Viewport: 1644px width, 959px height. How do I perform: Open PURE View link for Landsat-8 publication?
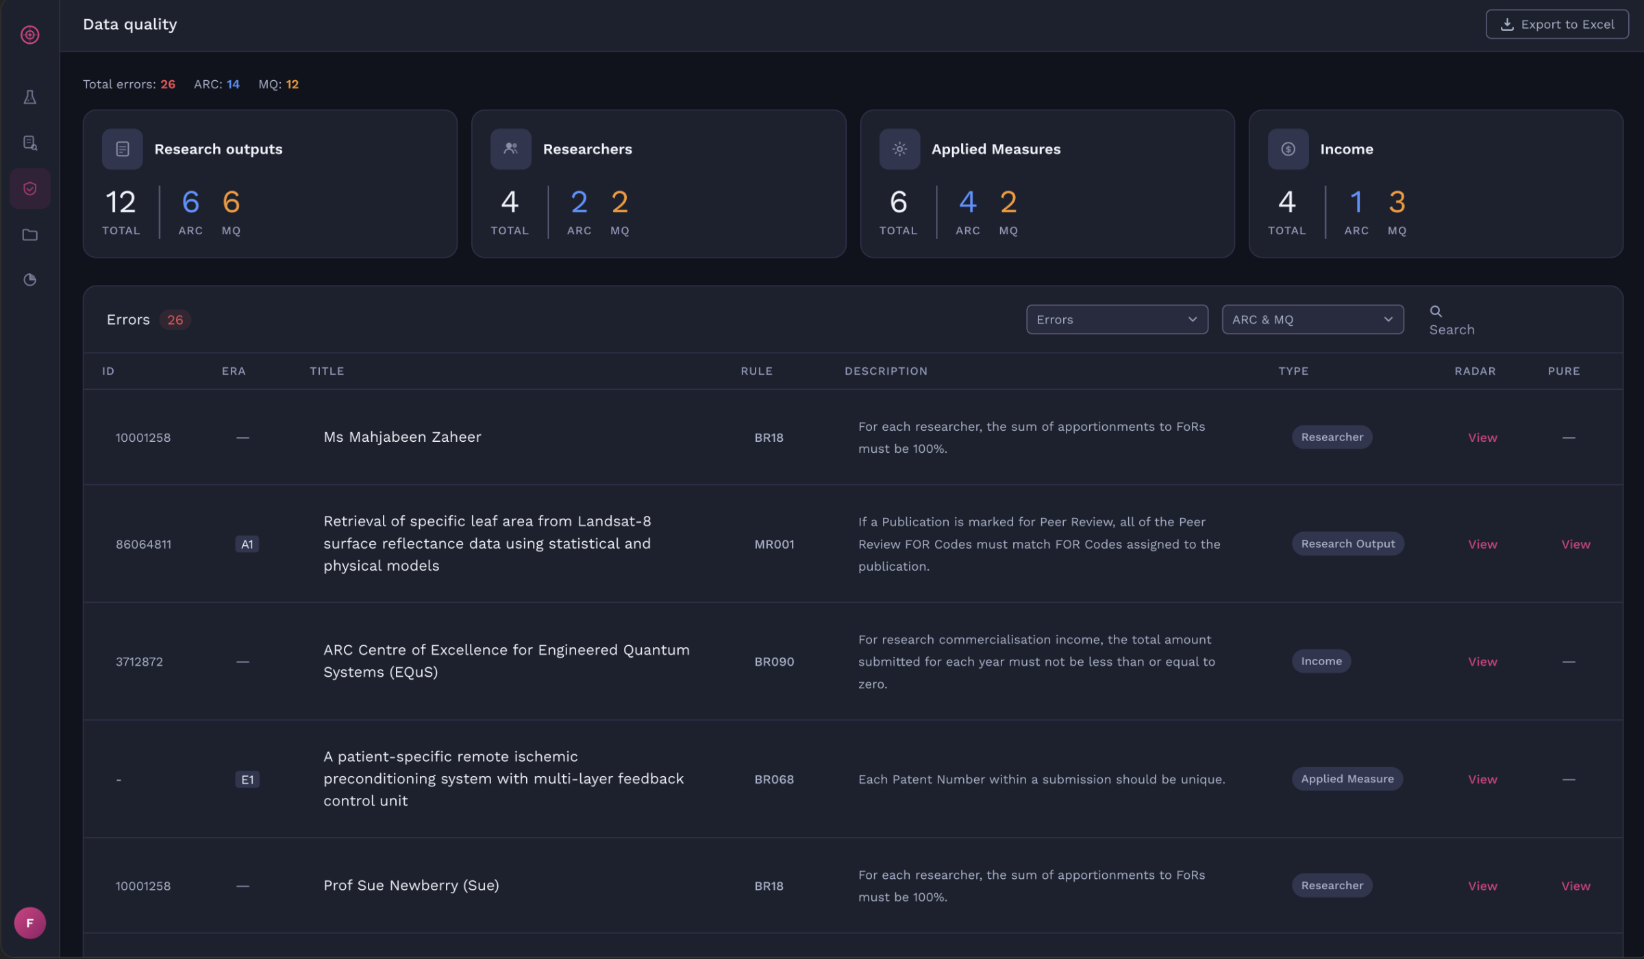1575,544
